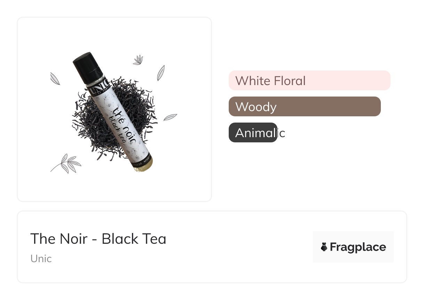The width and height of the screenshot is (424, 300).
Task: Click the single leaf sketch at top left
Action: (x=55, y=79)
